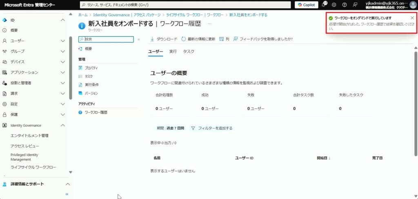Click the アプリケーション grid icon in sidebar

[x=4, y=73]
